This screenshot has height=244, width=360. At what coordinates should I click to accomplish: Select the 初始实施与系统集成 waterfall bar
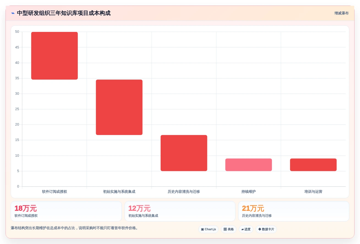coord(119,107)
